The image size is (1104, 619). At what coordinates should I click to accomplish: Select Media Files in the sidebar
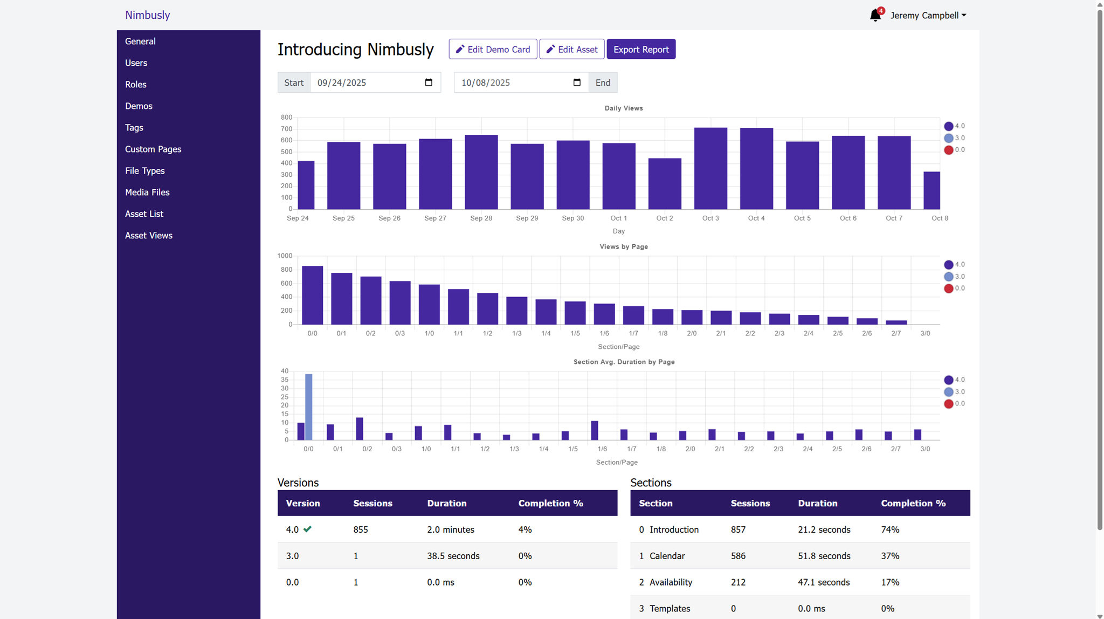point(147,192)
